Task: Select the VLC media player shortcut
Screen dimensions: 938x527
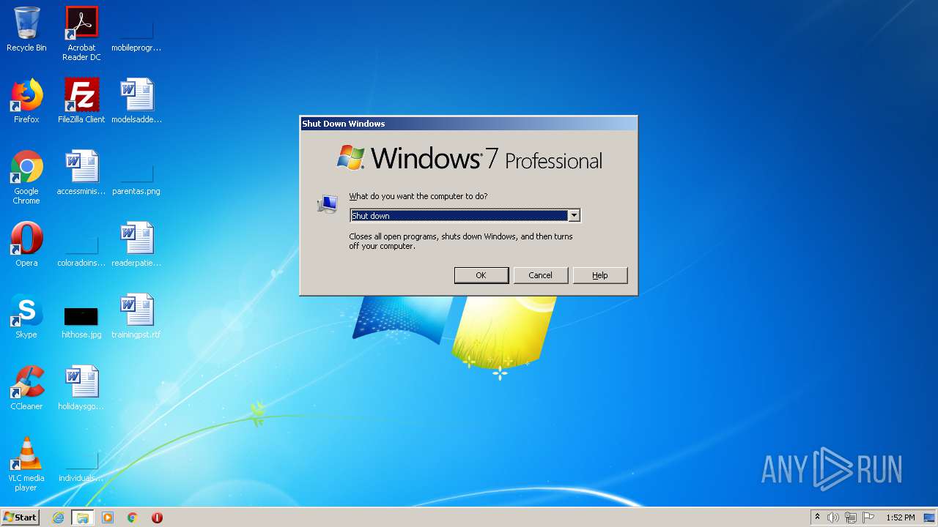Action: (26, 464)
